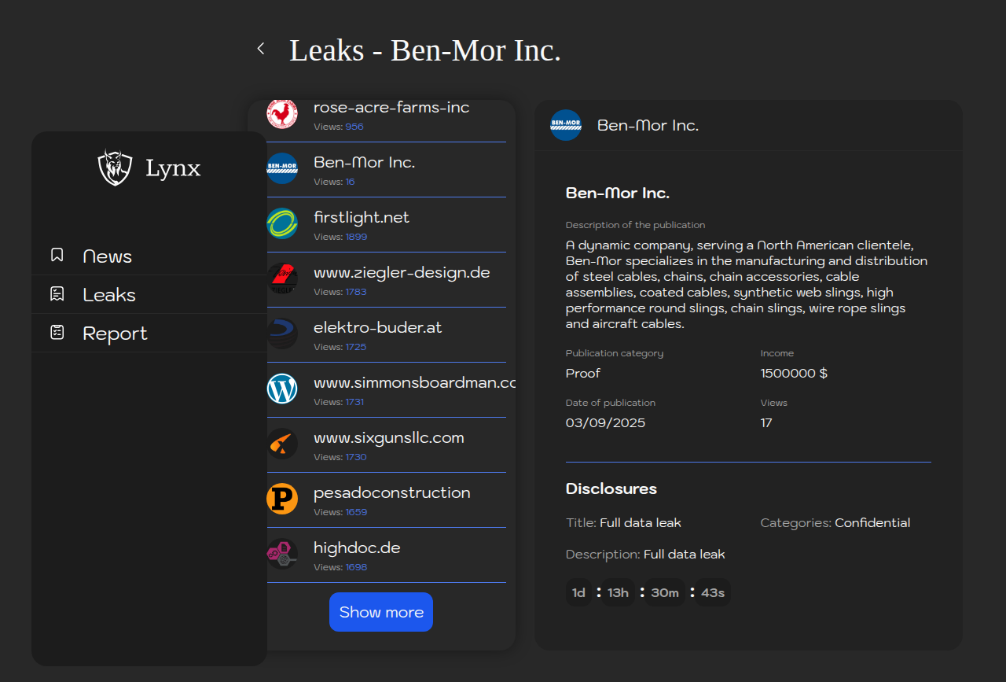Open the Report menu item
The width and height of the screenshot is (1006, 682).
[149, 333]
